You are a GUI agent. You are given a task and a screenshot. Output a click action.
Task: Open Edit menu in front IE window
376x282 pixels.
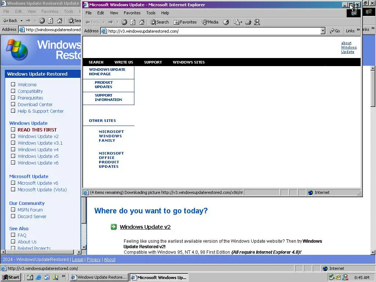click(x=101, y=13)
